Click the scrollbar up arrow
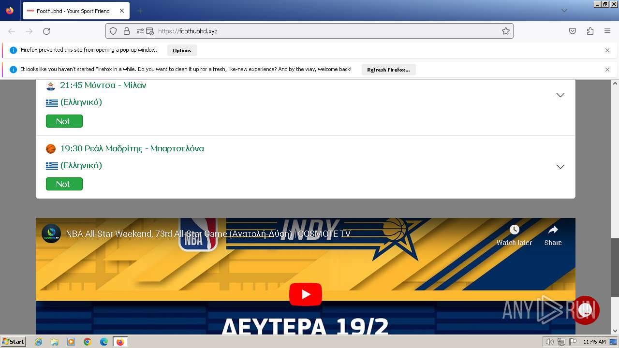This screenshot has width=619, height=348. click(x=615, y=83)
